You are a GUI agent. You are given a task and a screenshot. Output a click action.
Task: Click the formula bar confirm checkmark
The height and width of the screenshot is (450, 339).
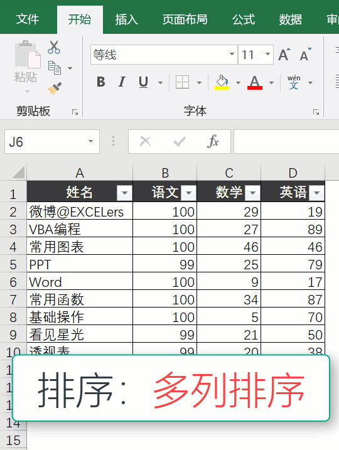(x=180, y=141)
